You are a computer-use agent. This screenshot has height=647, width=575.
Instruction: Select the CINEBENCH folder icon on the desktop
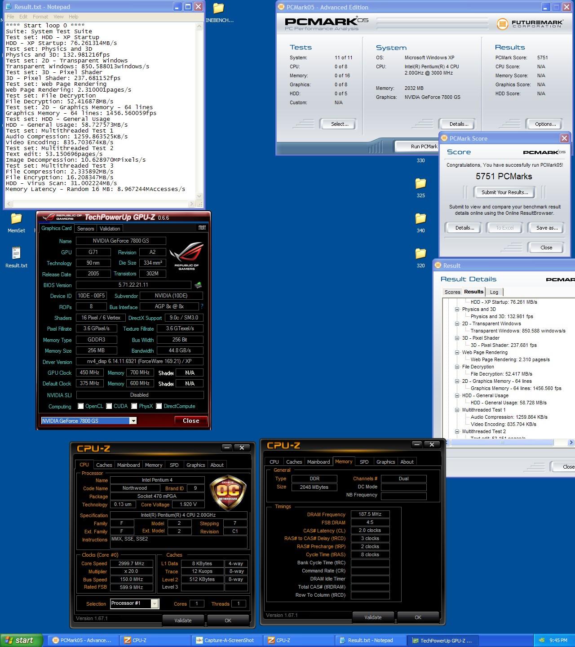coord(219,13)
